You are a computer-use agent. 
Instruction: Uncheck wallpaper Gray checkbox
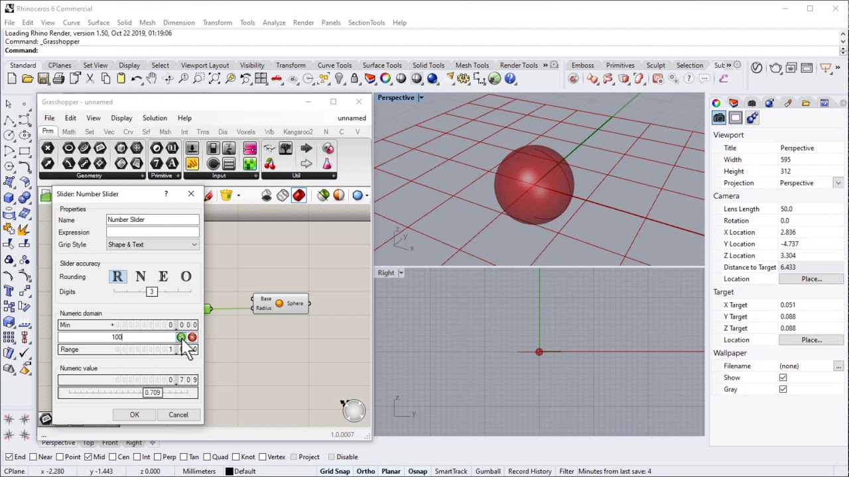[783, 390]
